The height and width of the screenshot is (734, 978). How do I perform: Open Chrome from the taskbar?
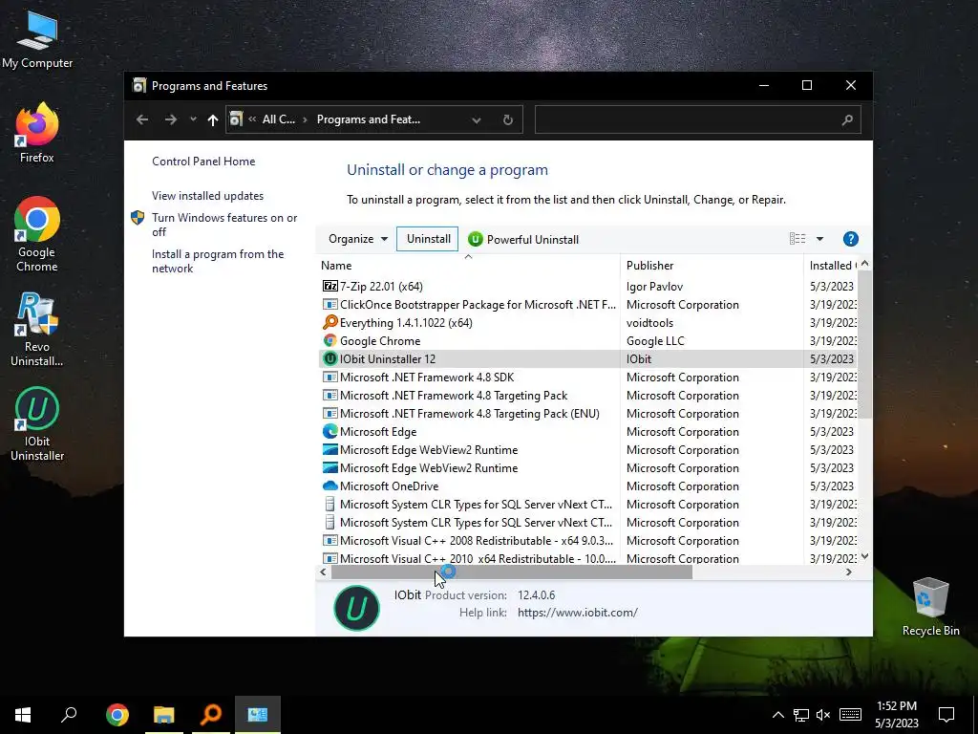pyautogui.click(x=117, y=715)
